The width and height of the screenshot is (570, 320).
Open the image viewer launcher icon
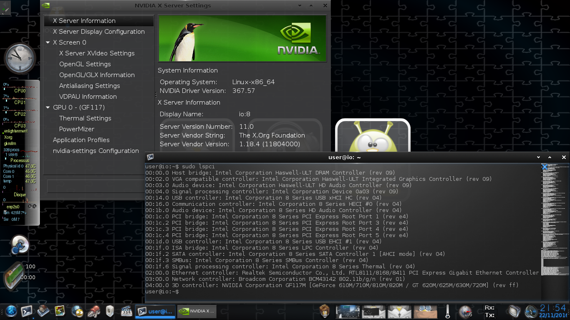(60, 311)
